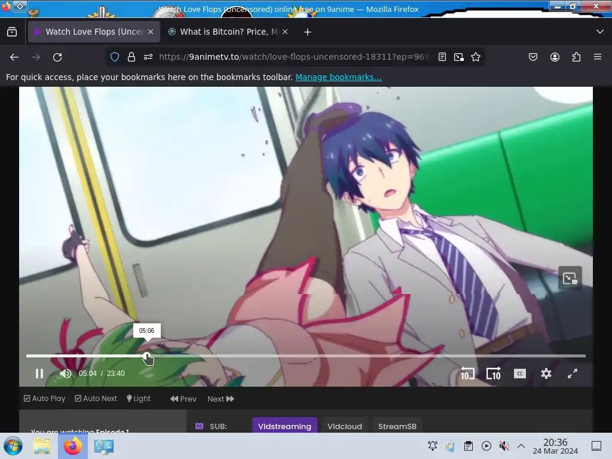Image resolution: width=612 pixels, height=459 pixels.
Task: Toggle closed captions CC button
Action: pyautogui.click(x=519, y=374)
